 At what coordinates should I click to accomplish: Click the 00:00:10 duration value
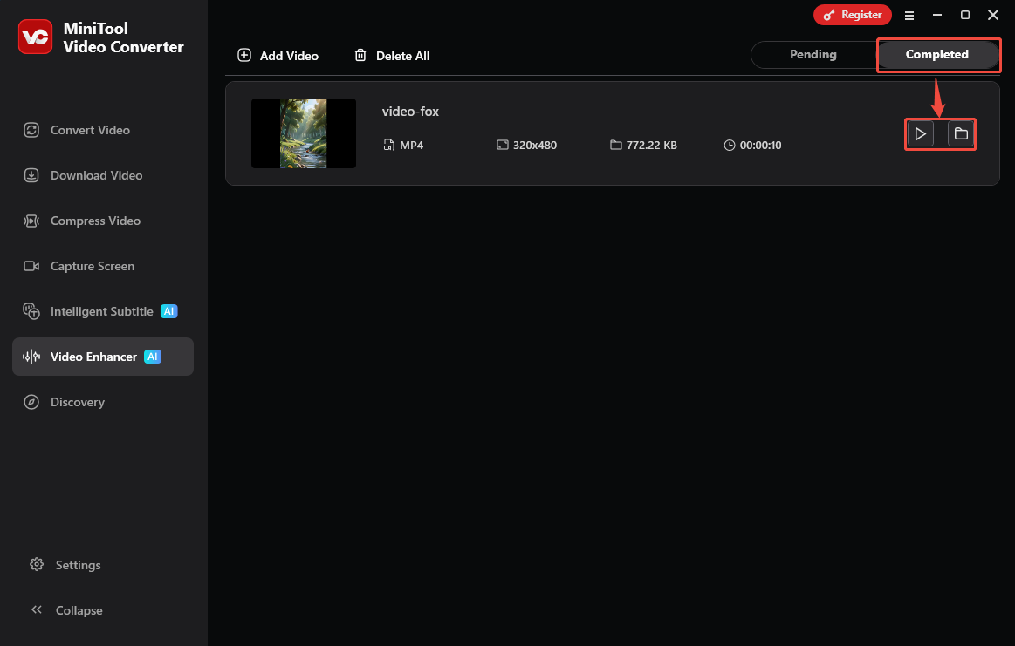tap(761, 145)
